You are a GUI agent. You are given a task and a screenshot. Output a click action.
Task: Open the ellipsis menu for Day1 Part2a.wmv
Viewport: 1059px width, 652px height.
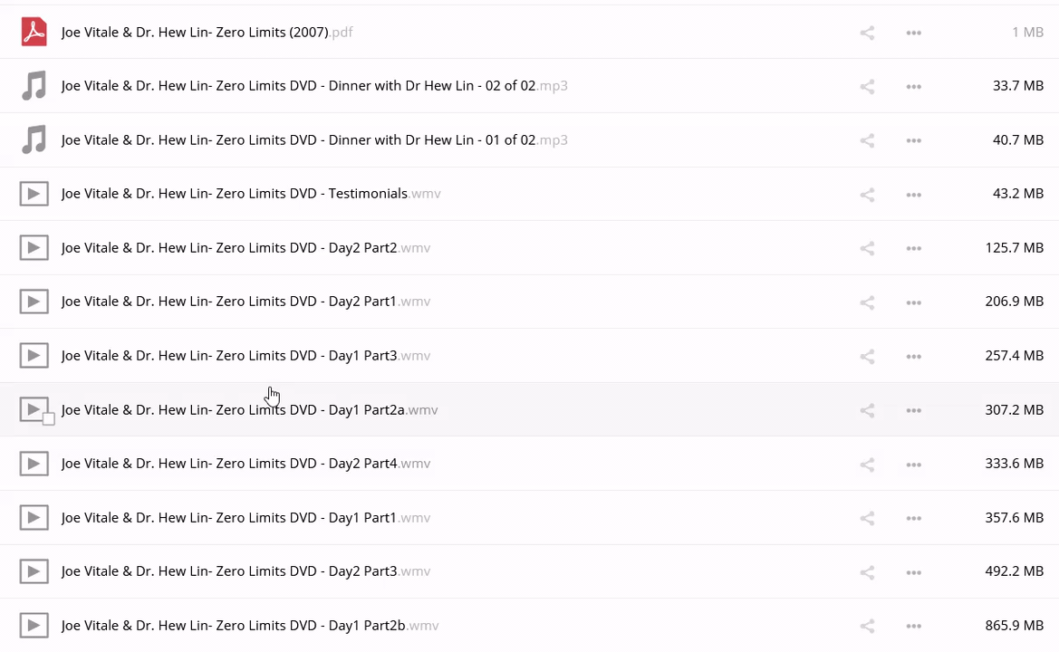point(913,410)
